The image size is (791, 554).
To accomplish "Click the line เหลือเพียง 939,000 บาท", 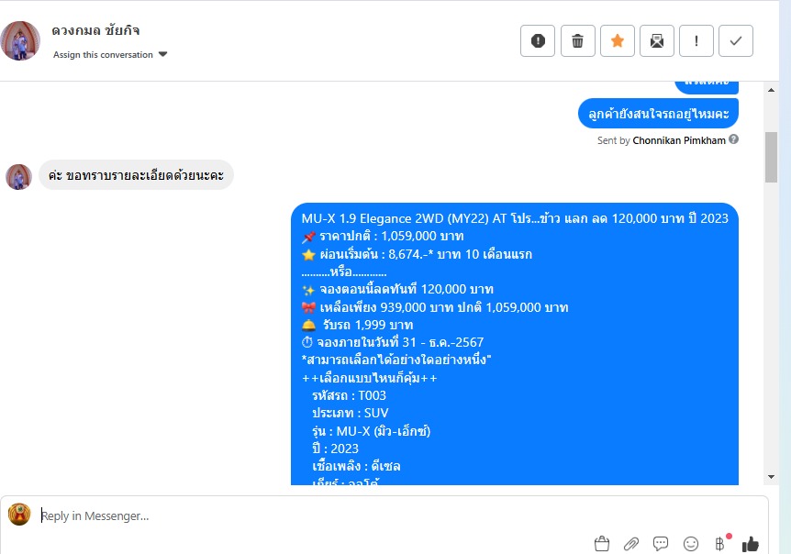I will pos(435,307).
